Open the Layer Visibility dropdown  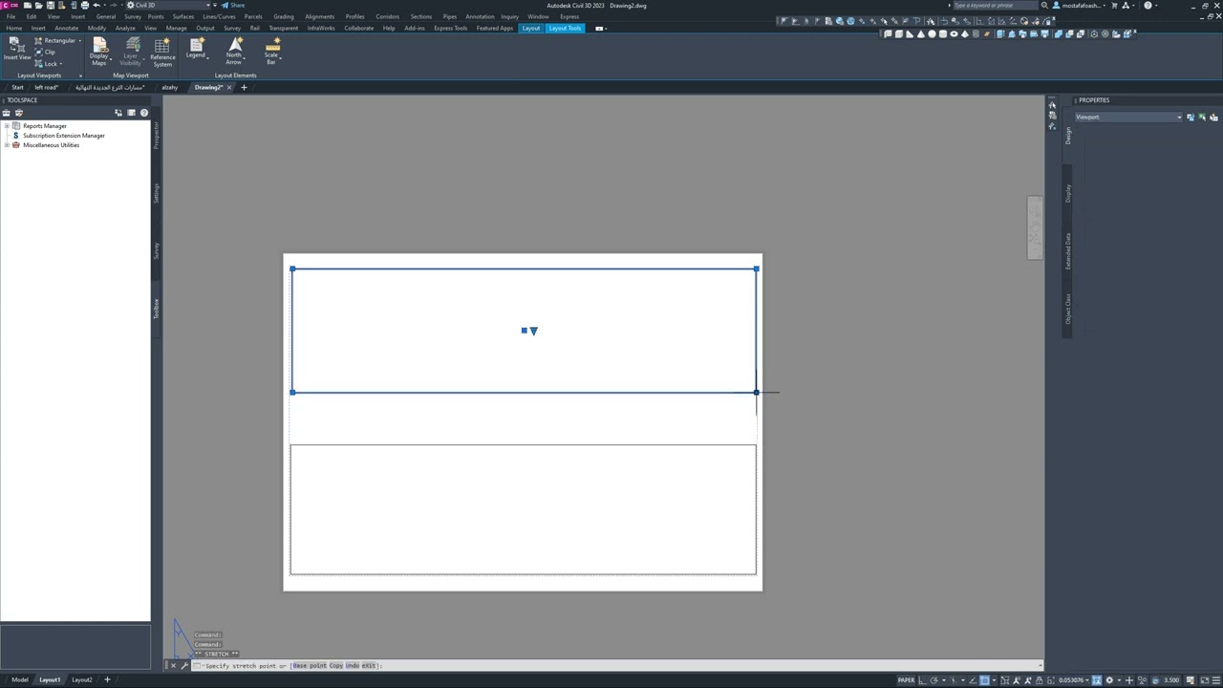click(131, 53)
